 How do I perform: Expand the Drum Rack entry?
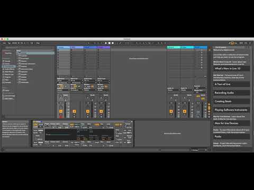click(x=17, y=59)
